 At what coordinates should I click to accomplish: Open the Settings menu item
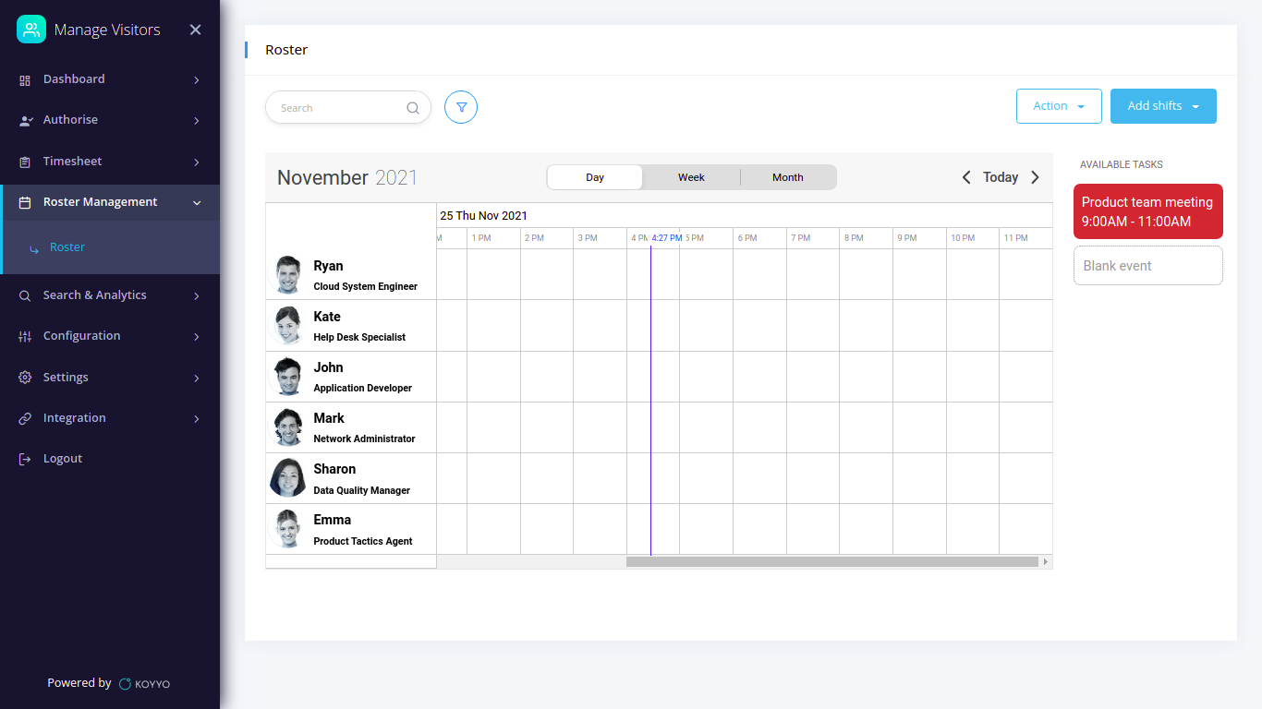110,378
